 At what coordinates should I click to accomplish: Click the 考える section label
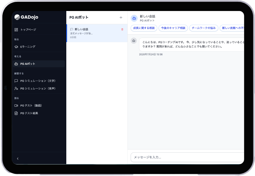pos(17,56)
